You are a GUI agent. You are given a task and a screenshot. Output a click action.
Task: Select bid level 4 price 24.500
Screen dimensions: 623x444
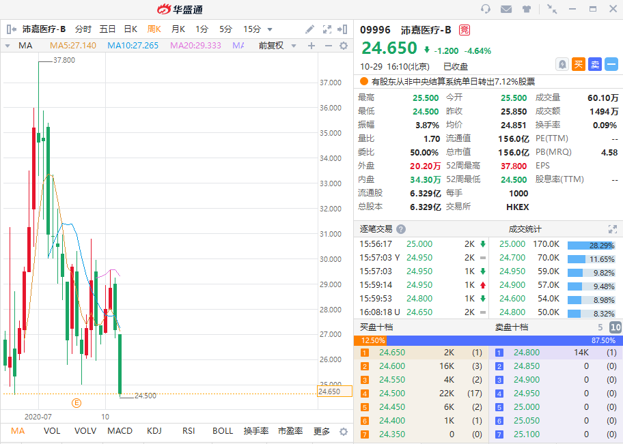tap(391, 394)
